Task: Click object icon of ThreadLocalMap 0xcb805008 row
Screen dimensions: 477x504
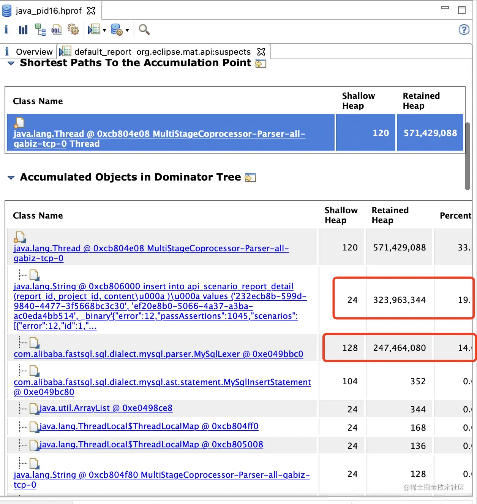Action: 35,445
